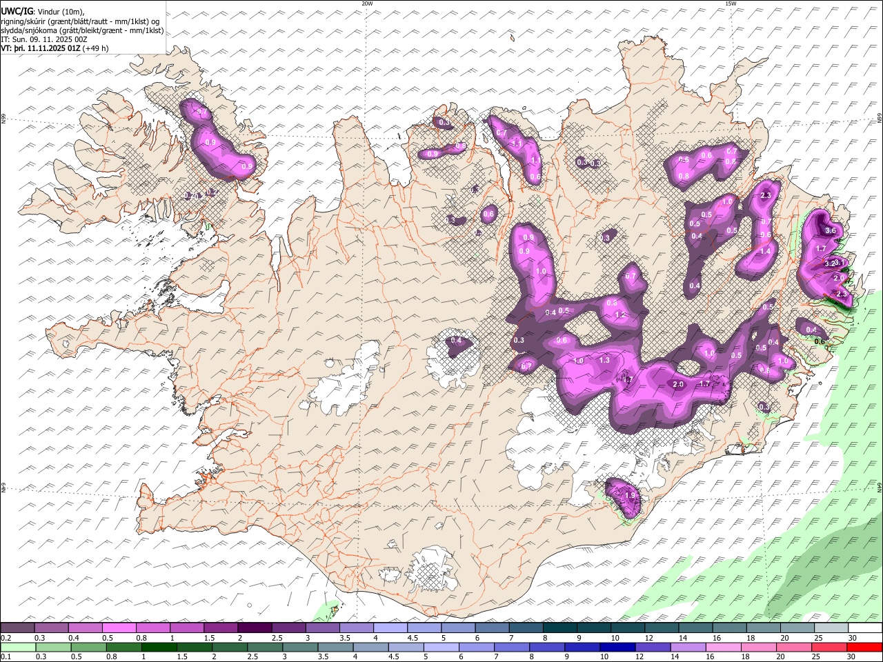Pick the dark teal 8 swatch in the snow scale
The width and height of the screenshot is (883, 662).
click(x=560, y=628)
